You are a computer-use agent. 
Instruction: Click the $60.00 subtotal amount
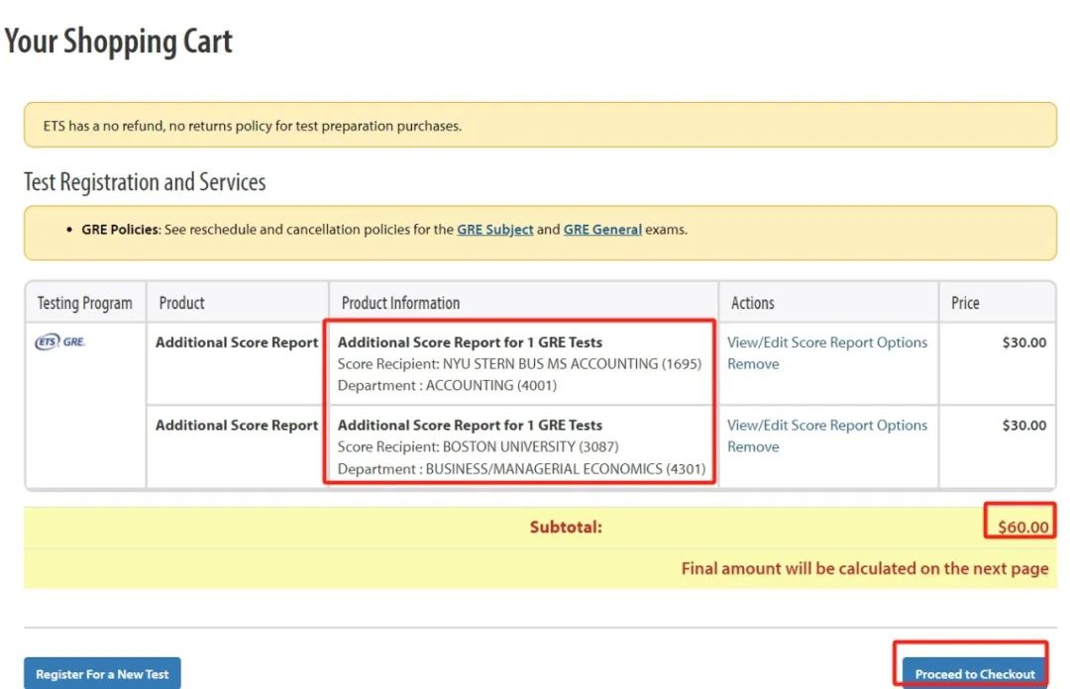pyautogui.click(x=1022, y=527)
